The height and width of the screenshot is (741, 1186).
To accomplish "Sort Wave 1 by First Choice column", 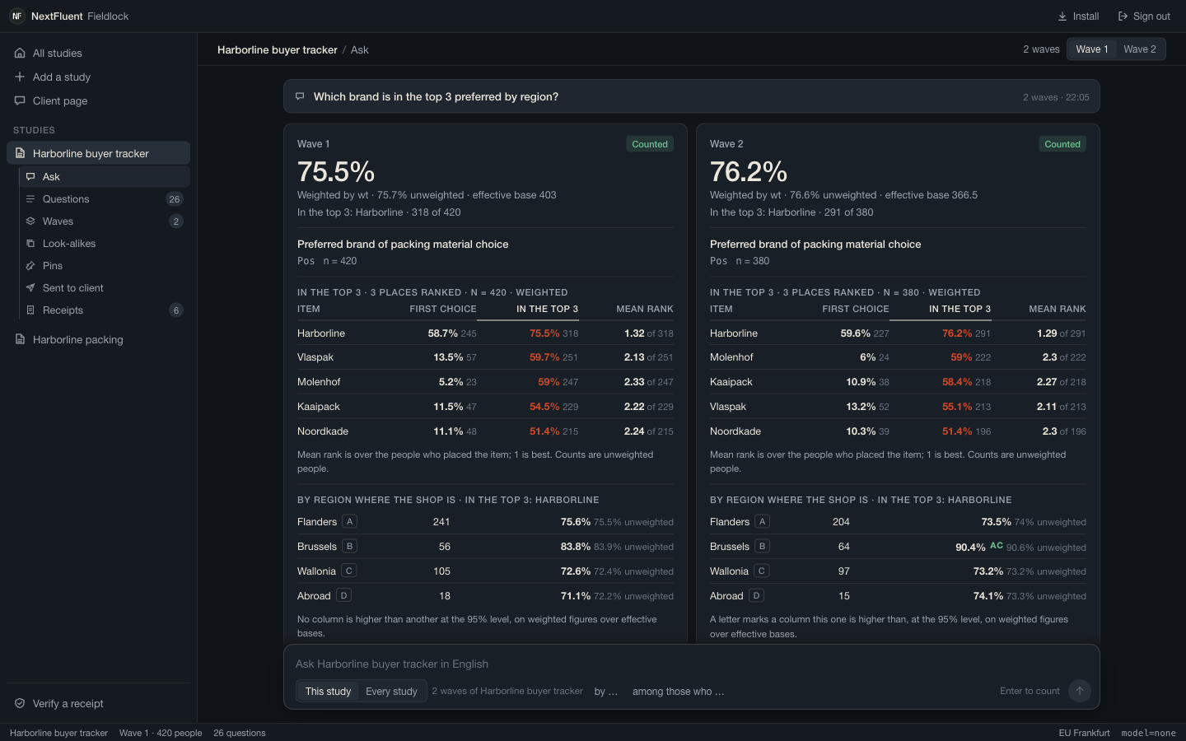I will [443, 309].
